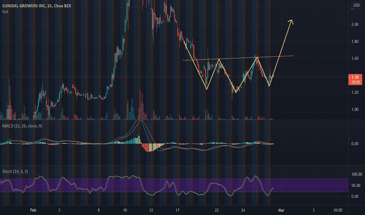365x215 pixels.
Task: Click the 10:00 time label on axis
Action: click(x=338, y=210)
